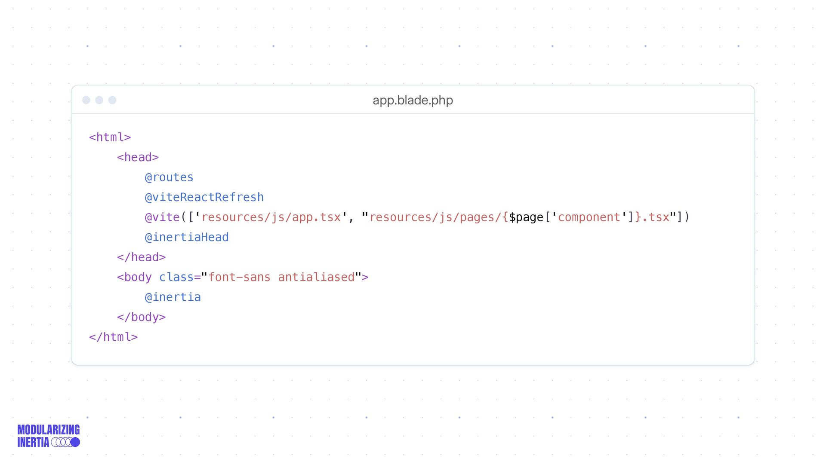The width and height of the screenshot is (826, 464).
Task: Click the 'component' array key string
Action: [x=589, y=217]
